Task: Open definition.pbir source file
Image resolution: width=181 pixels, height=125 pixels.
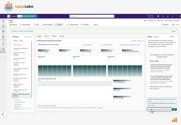Action: [x=17, y=107]
